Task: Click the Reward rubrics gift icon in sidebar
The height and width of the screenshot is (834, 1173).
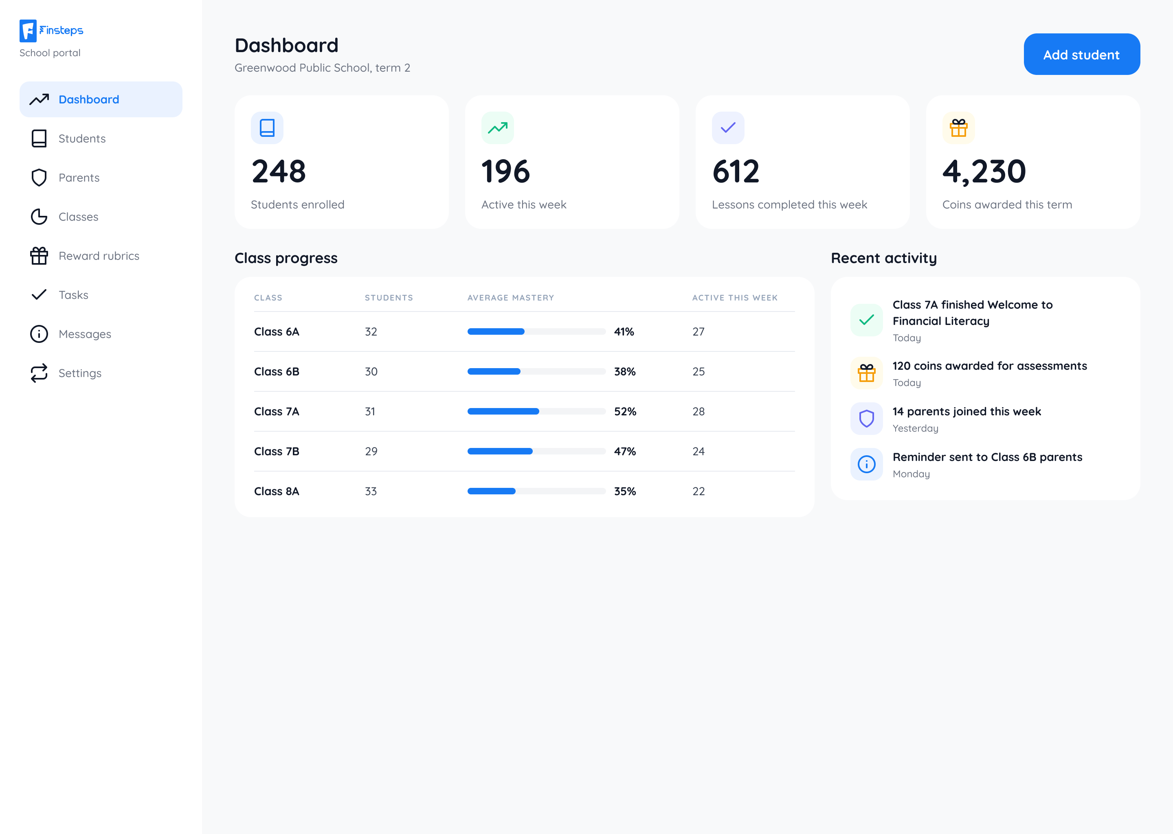Action: click(39, 256)
